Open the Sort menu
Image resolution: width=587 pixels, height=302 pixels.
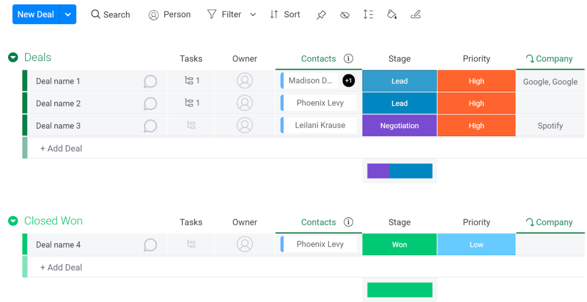285,14
